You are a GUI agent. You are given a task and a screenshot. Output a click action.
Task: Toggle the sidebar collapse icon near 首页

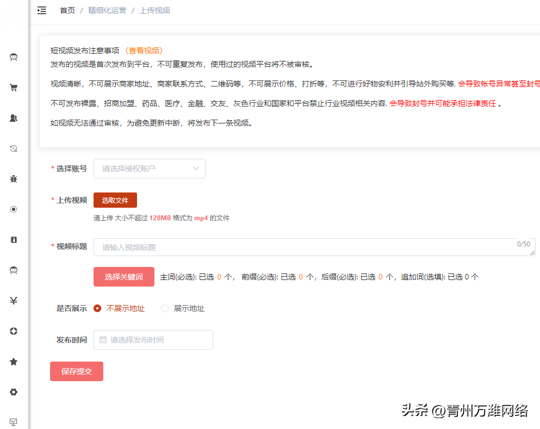(41, 10)
